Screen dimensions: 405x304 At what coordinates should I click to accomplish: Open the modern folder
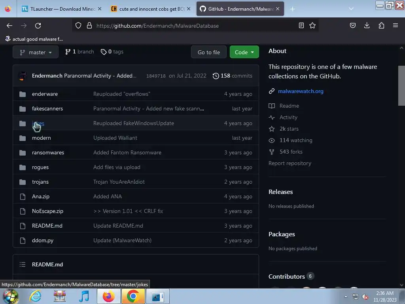(x=41, y=138)
